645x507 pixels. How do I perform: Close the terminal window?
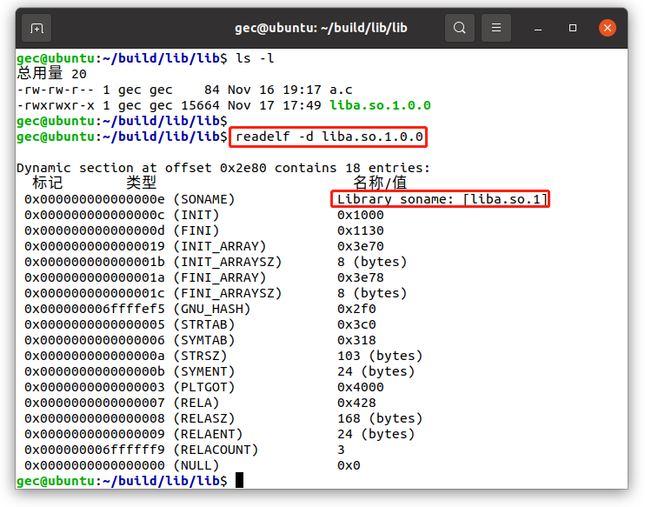pyautogui.click(x=607, y=28)
